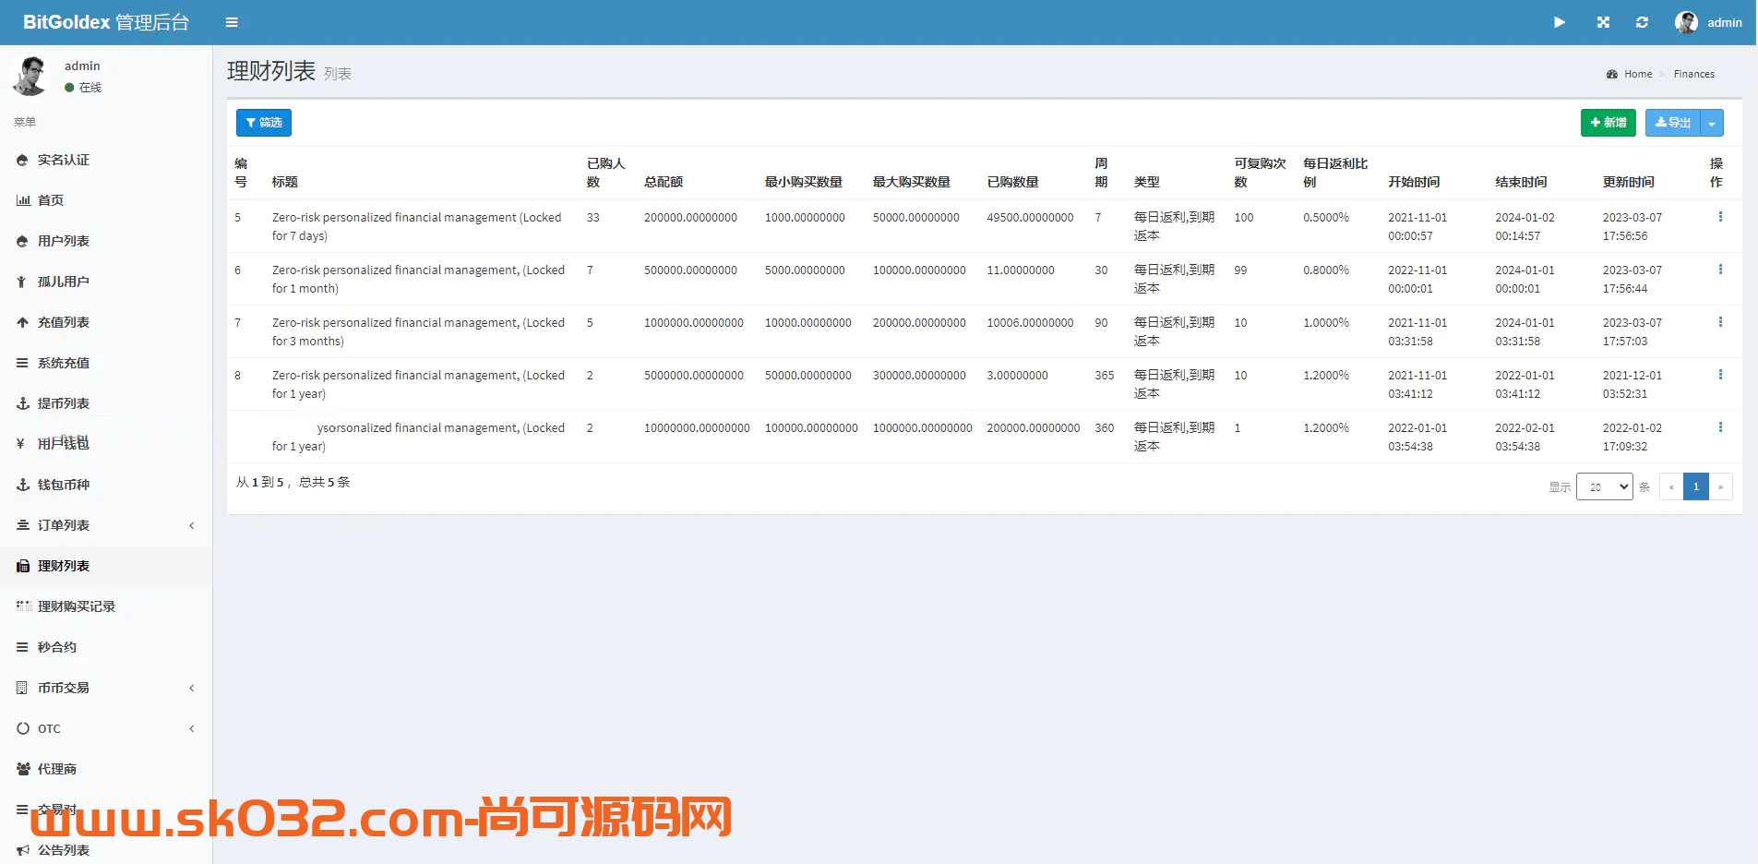1758x864 pixels.
Task: Open 用户钱包 in the sidebar
Action: coord(106,444)
